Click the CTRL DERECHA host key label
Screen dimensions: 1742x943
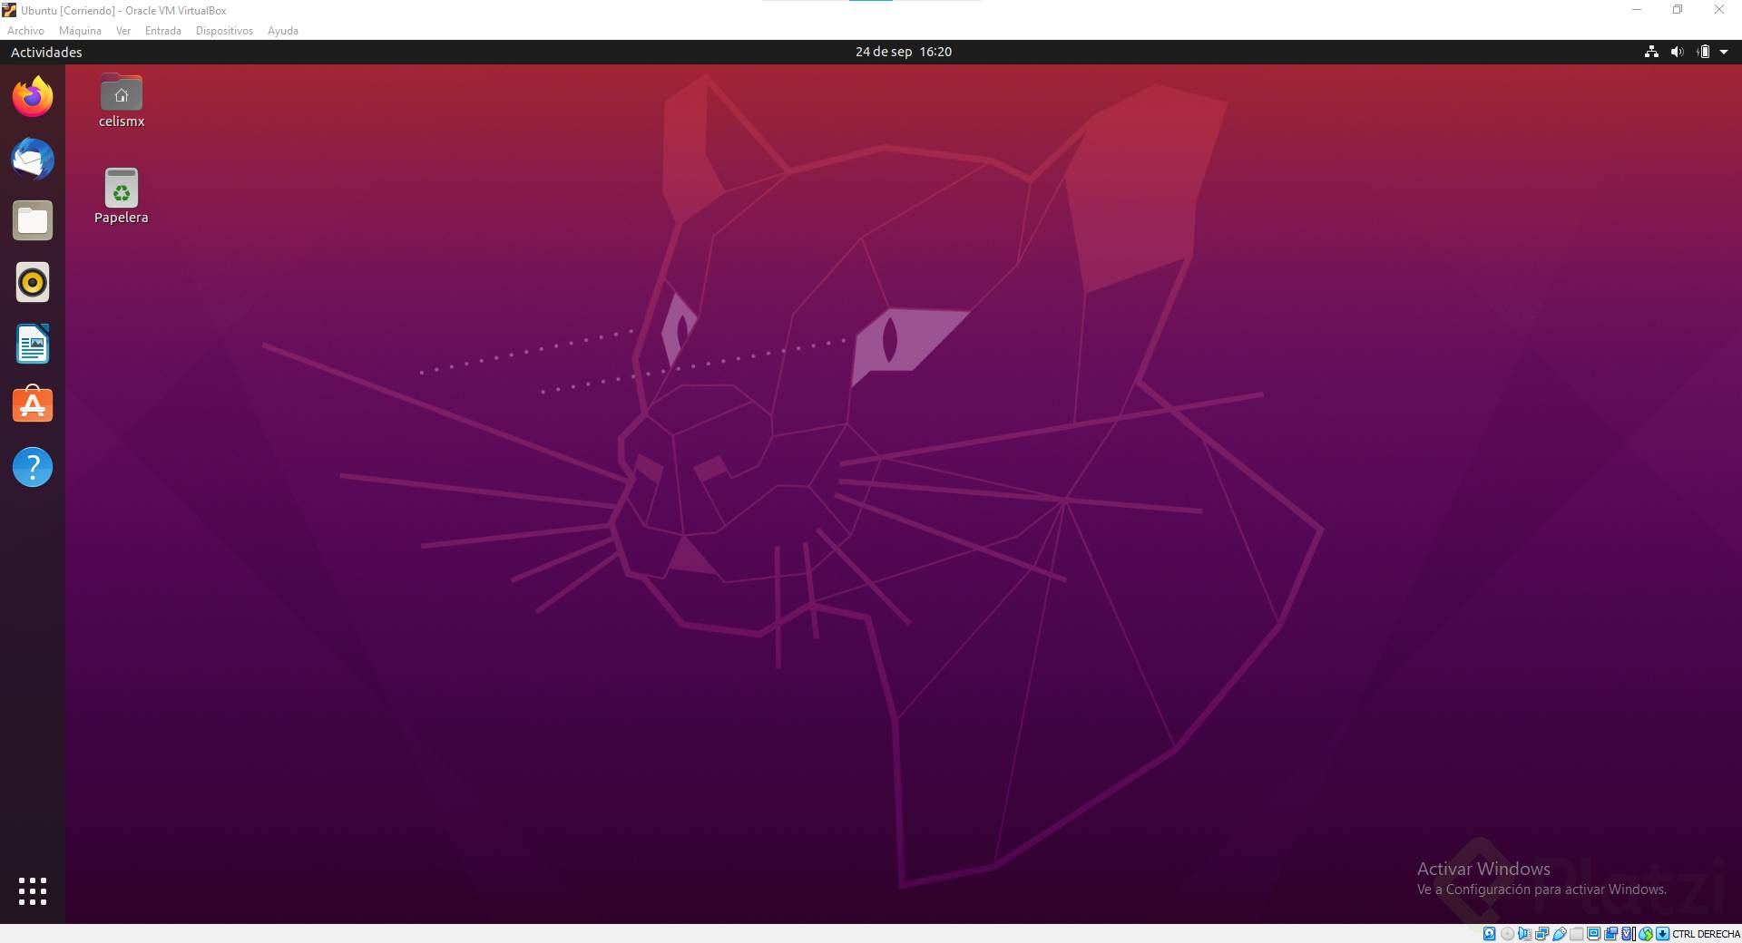click(1707, 934)
